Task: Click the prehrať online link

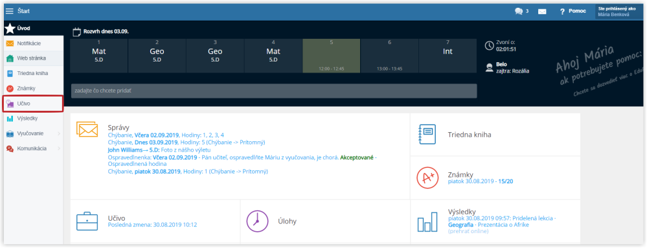Action: point(468,231)
